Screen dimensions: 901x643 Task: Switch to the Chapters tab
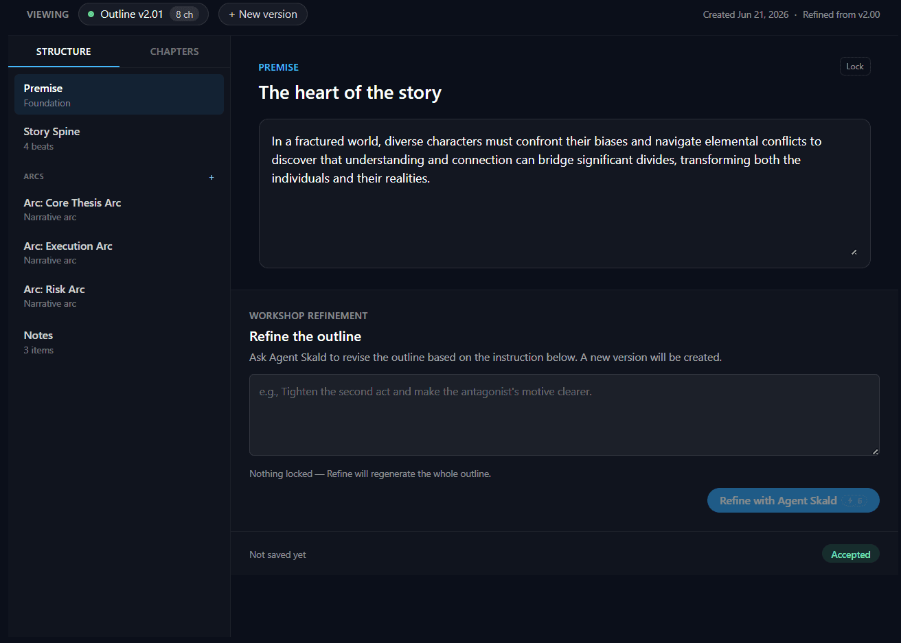174,51
